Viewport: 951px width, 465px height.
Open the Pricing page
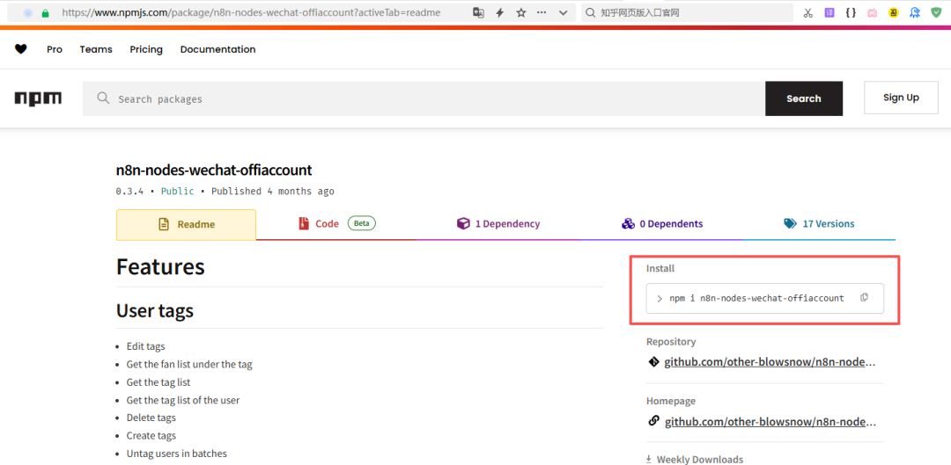point(146,49)
